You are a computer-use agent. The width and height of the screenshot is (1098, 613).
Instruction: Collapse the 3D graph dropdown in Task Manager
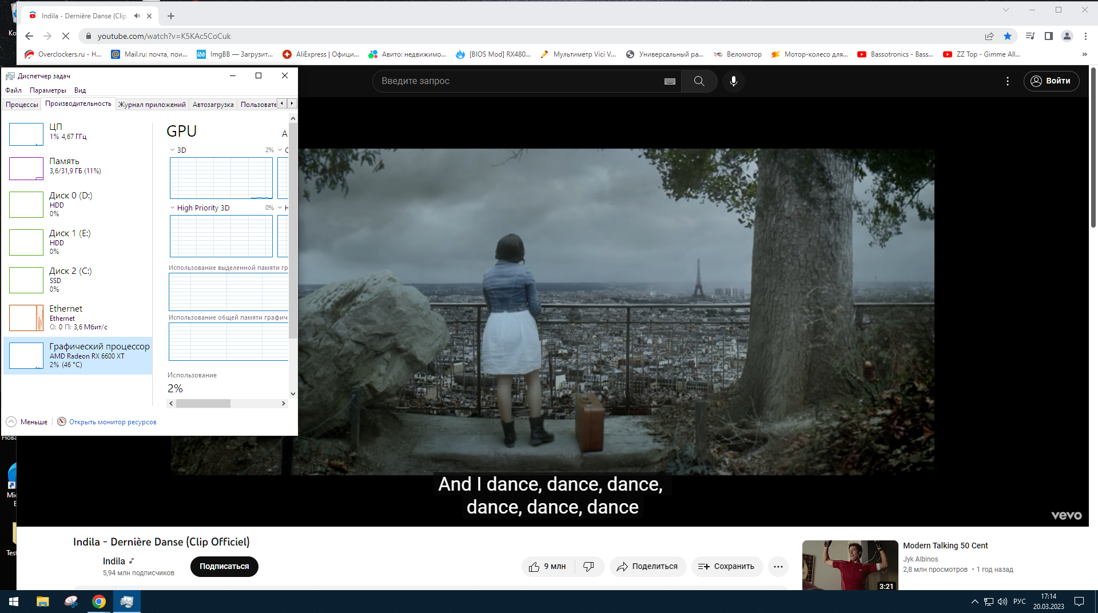coord(172,150)
